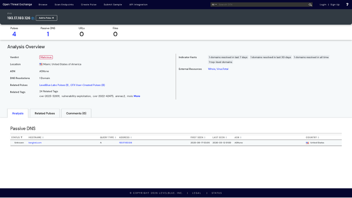Click the Add to Pulse button

pyautogui.click(x=46, y=18)
